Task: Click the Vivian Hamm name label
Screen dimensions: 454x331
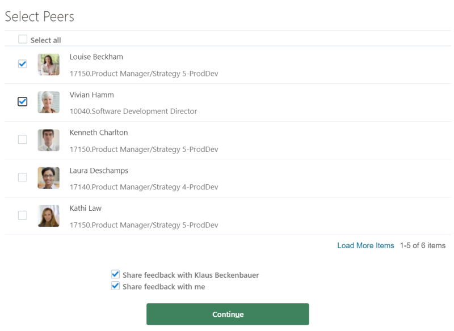Action: click(92, 95)
